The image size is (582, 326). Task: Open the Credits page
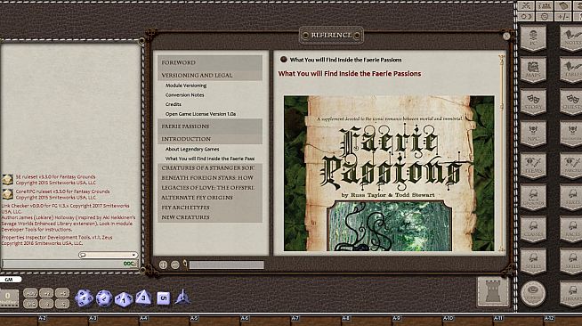click(x=174, y=104)
